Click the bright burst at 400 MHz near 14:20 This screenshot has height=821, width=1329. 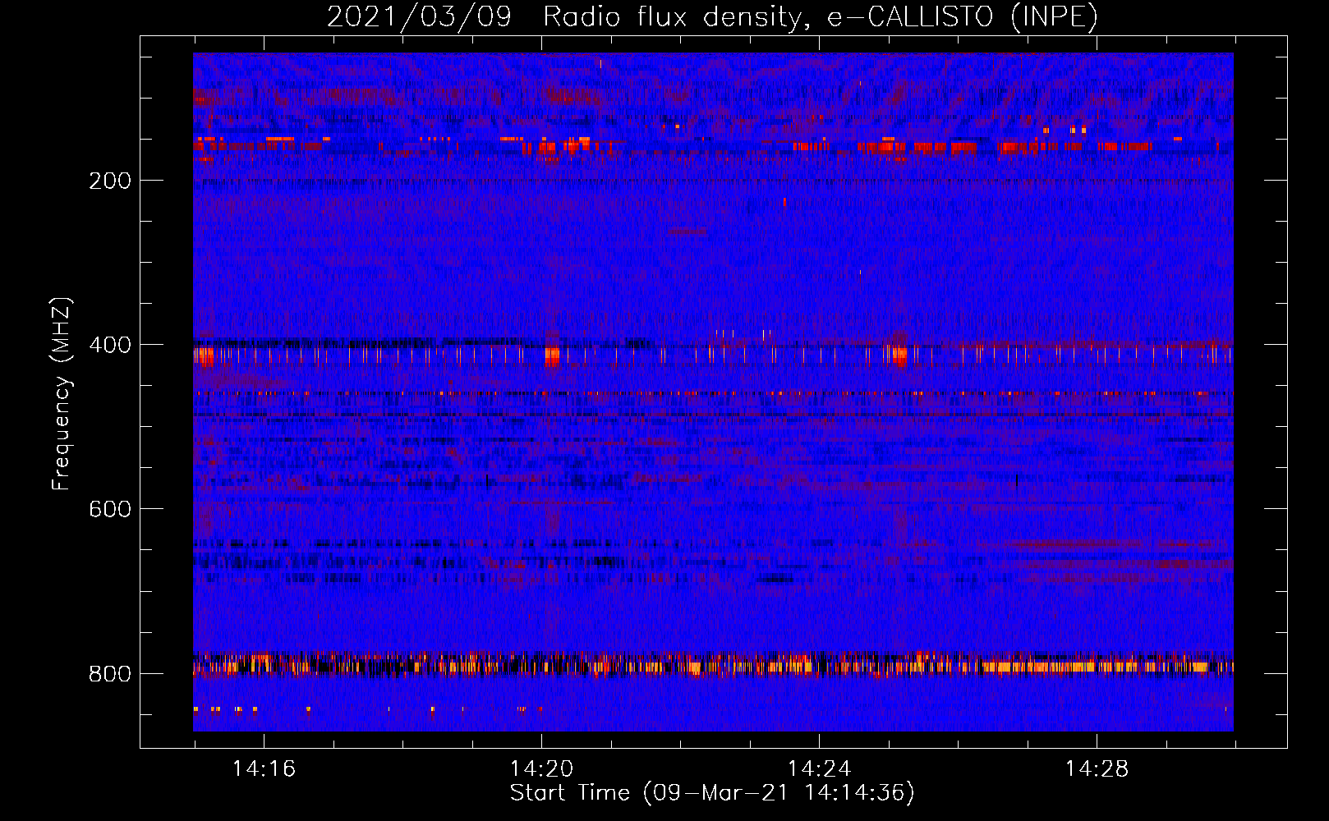coord(552,356)
